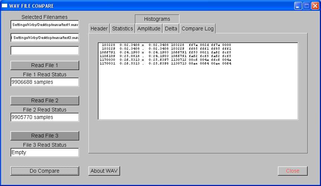Minimize the WAV File Compare window

(298, 6)
